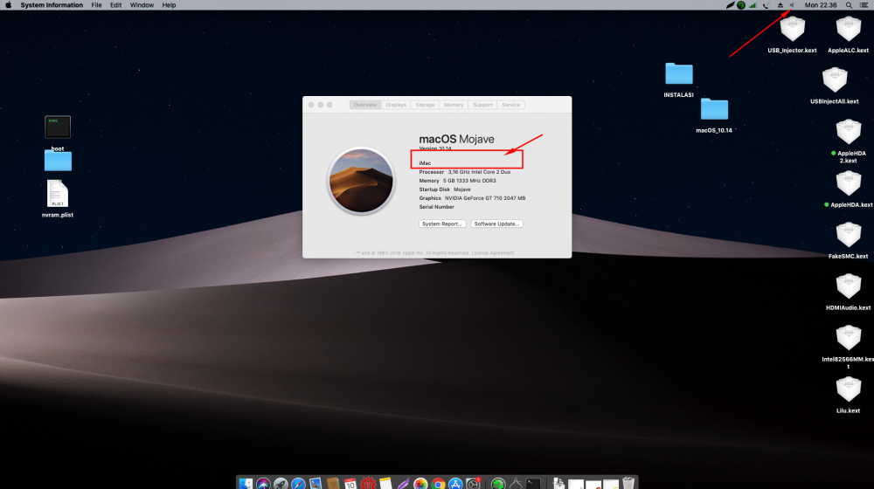874x489 pixels.
Task: Open the Window menu
Action: (142, 5)
